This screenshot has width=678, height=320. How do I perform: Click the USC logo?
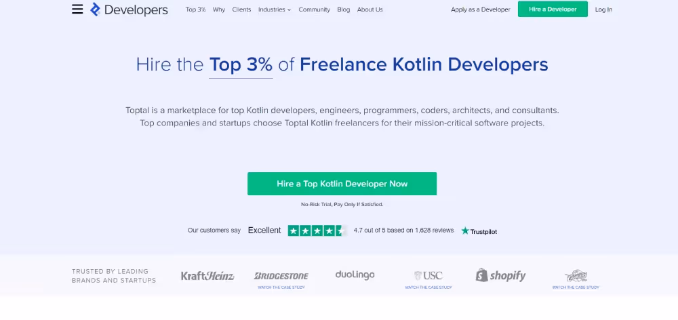click(x=428, y=275)
